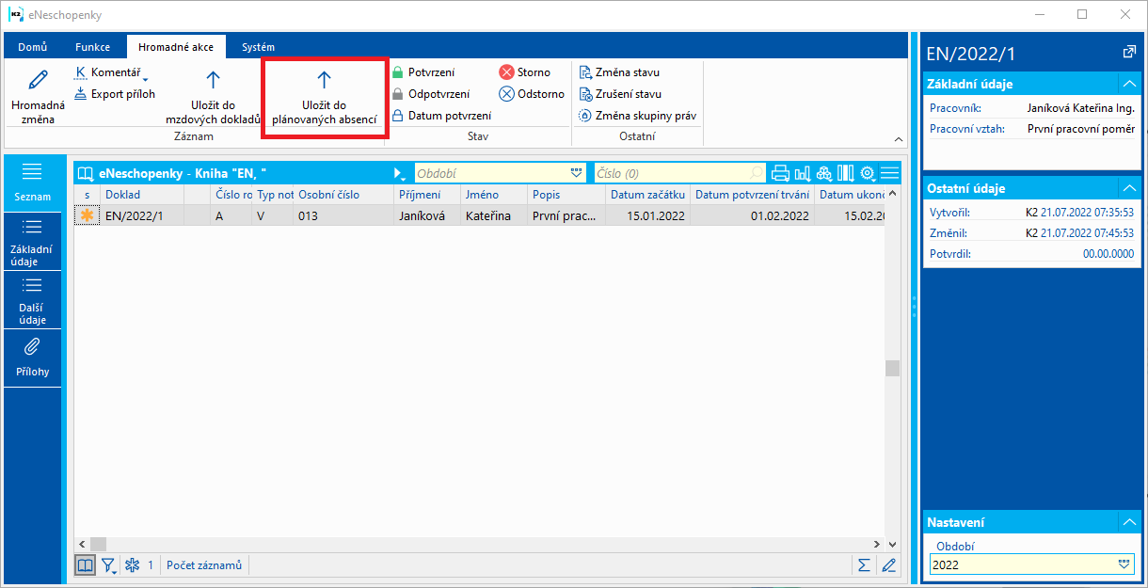Screen dimensions: 1148x588
Task: Collapse the Nastavení panel section
Action: 1128,521
